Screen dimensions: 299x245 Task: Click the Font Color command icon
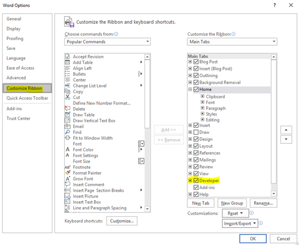[67, 149]
